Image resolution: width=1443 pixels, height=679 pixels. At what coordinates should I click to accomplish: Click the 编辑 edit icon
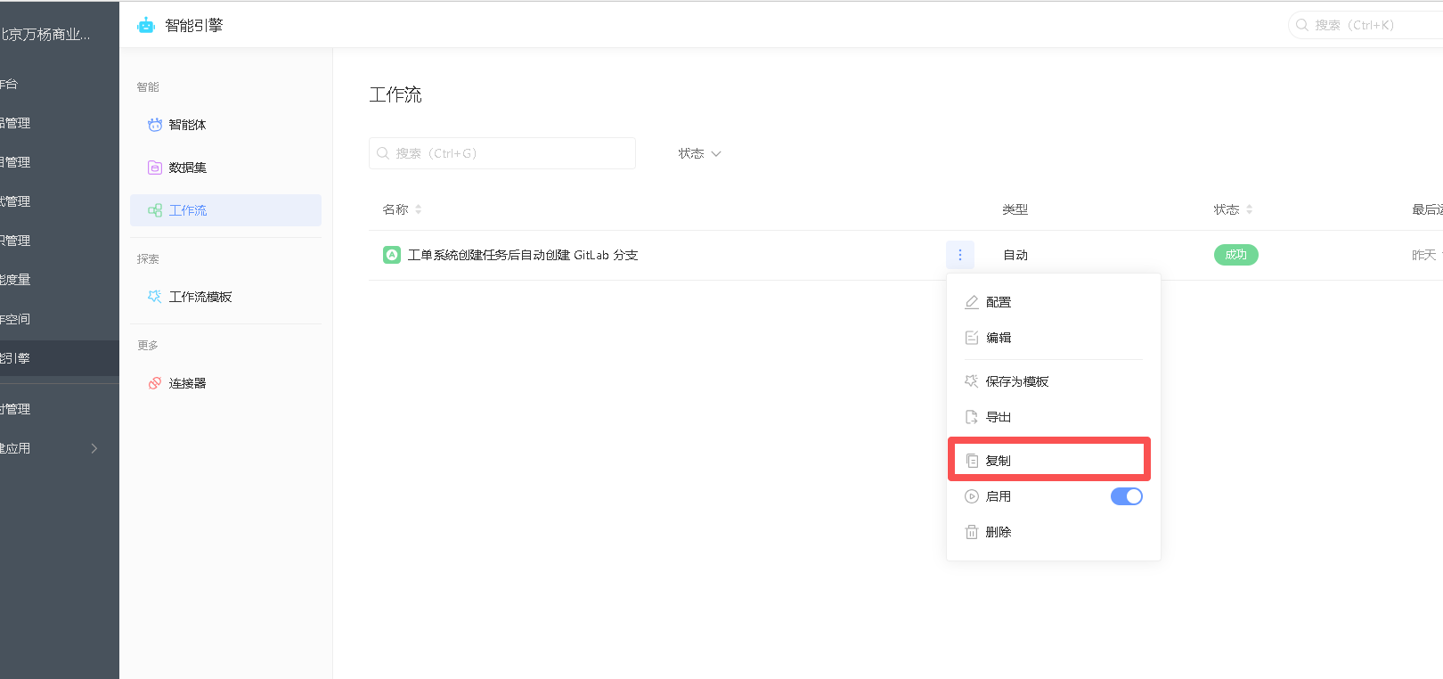click(x=972, y=338)
